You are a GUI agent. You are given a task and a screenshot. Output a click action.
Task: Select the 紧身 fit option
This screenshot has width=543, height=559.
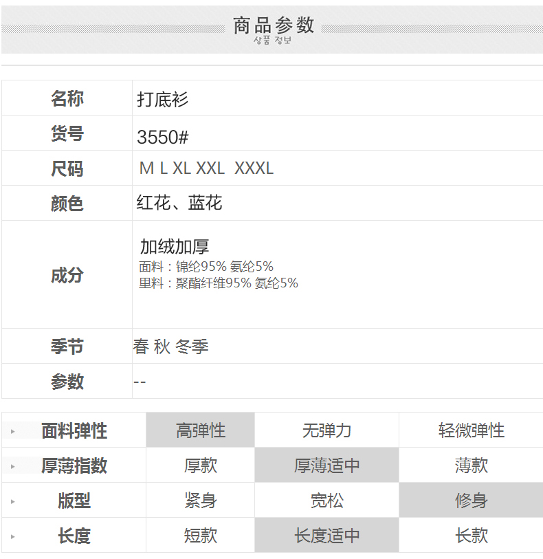(200, 501)
